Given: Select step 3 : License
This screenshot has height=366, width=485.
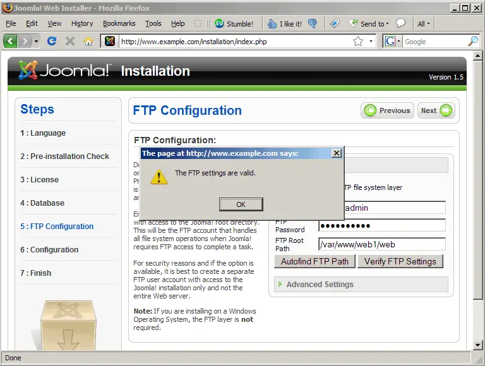Looking at the screenshot, I should pyautogui.click(x=40, y=180).
